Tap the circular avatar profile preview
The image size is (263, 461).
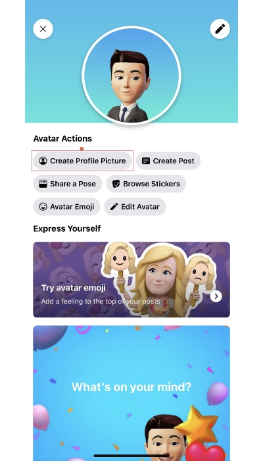tap(131, 76)
